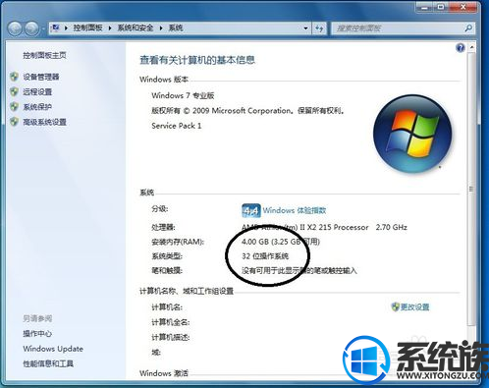Expand arrow after 系统和安全 in breadcrumb

161,28
